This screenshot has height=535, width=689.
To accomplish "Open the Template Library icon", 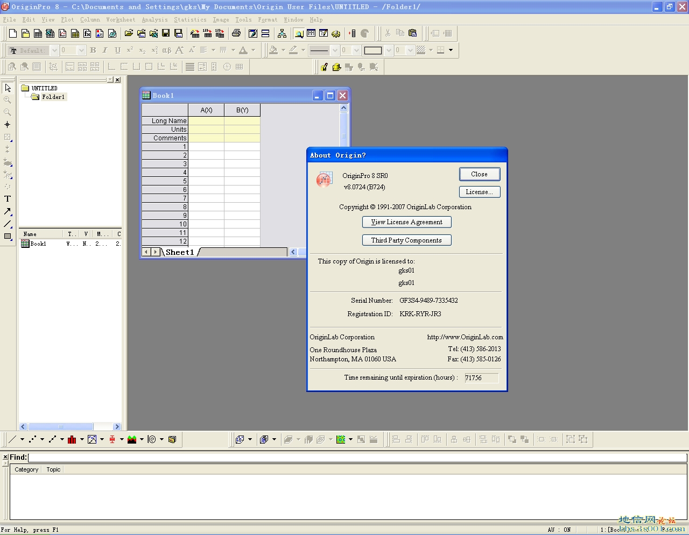I will point(172,439).
